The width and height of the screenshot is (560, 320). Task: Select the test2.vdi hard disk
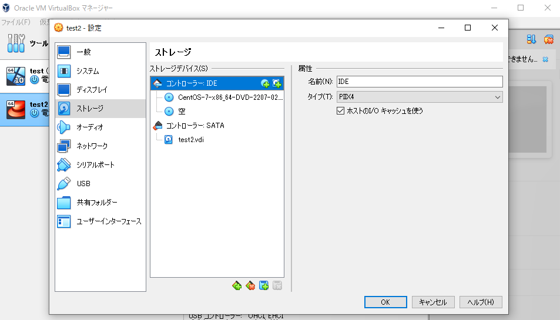pyautogui.click(x=217, y=140)
